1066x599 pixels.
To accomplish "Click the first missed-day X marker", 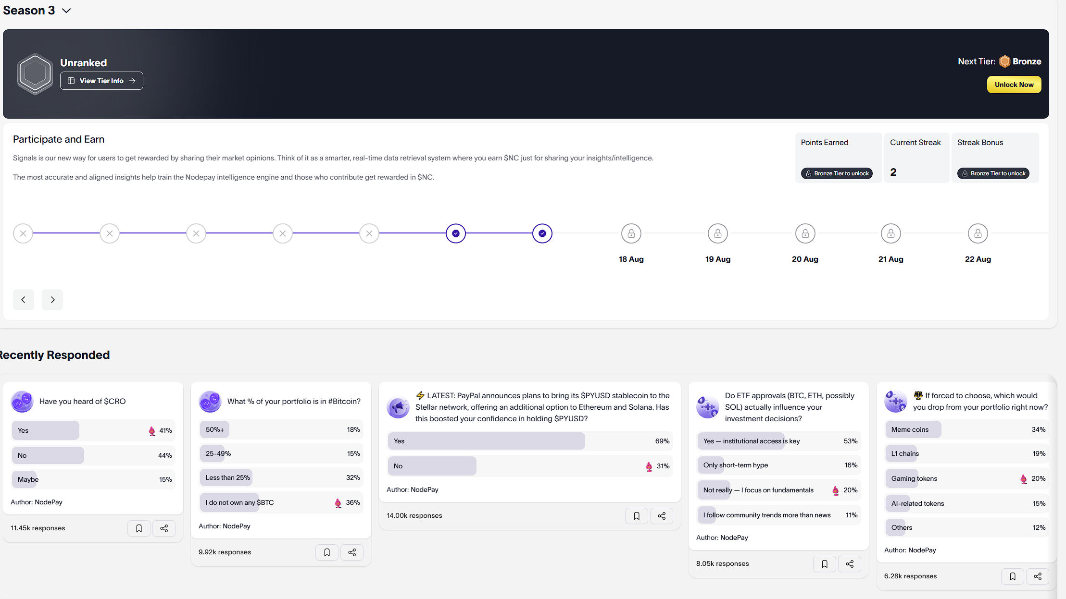I will coord(23,233).
